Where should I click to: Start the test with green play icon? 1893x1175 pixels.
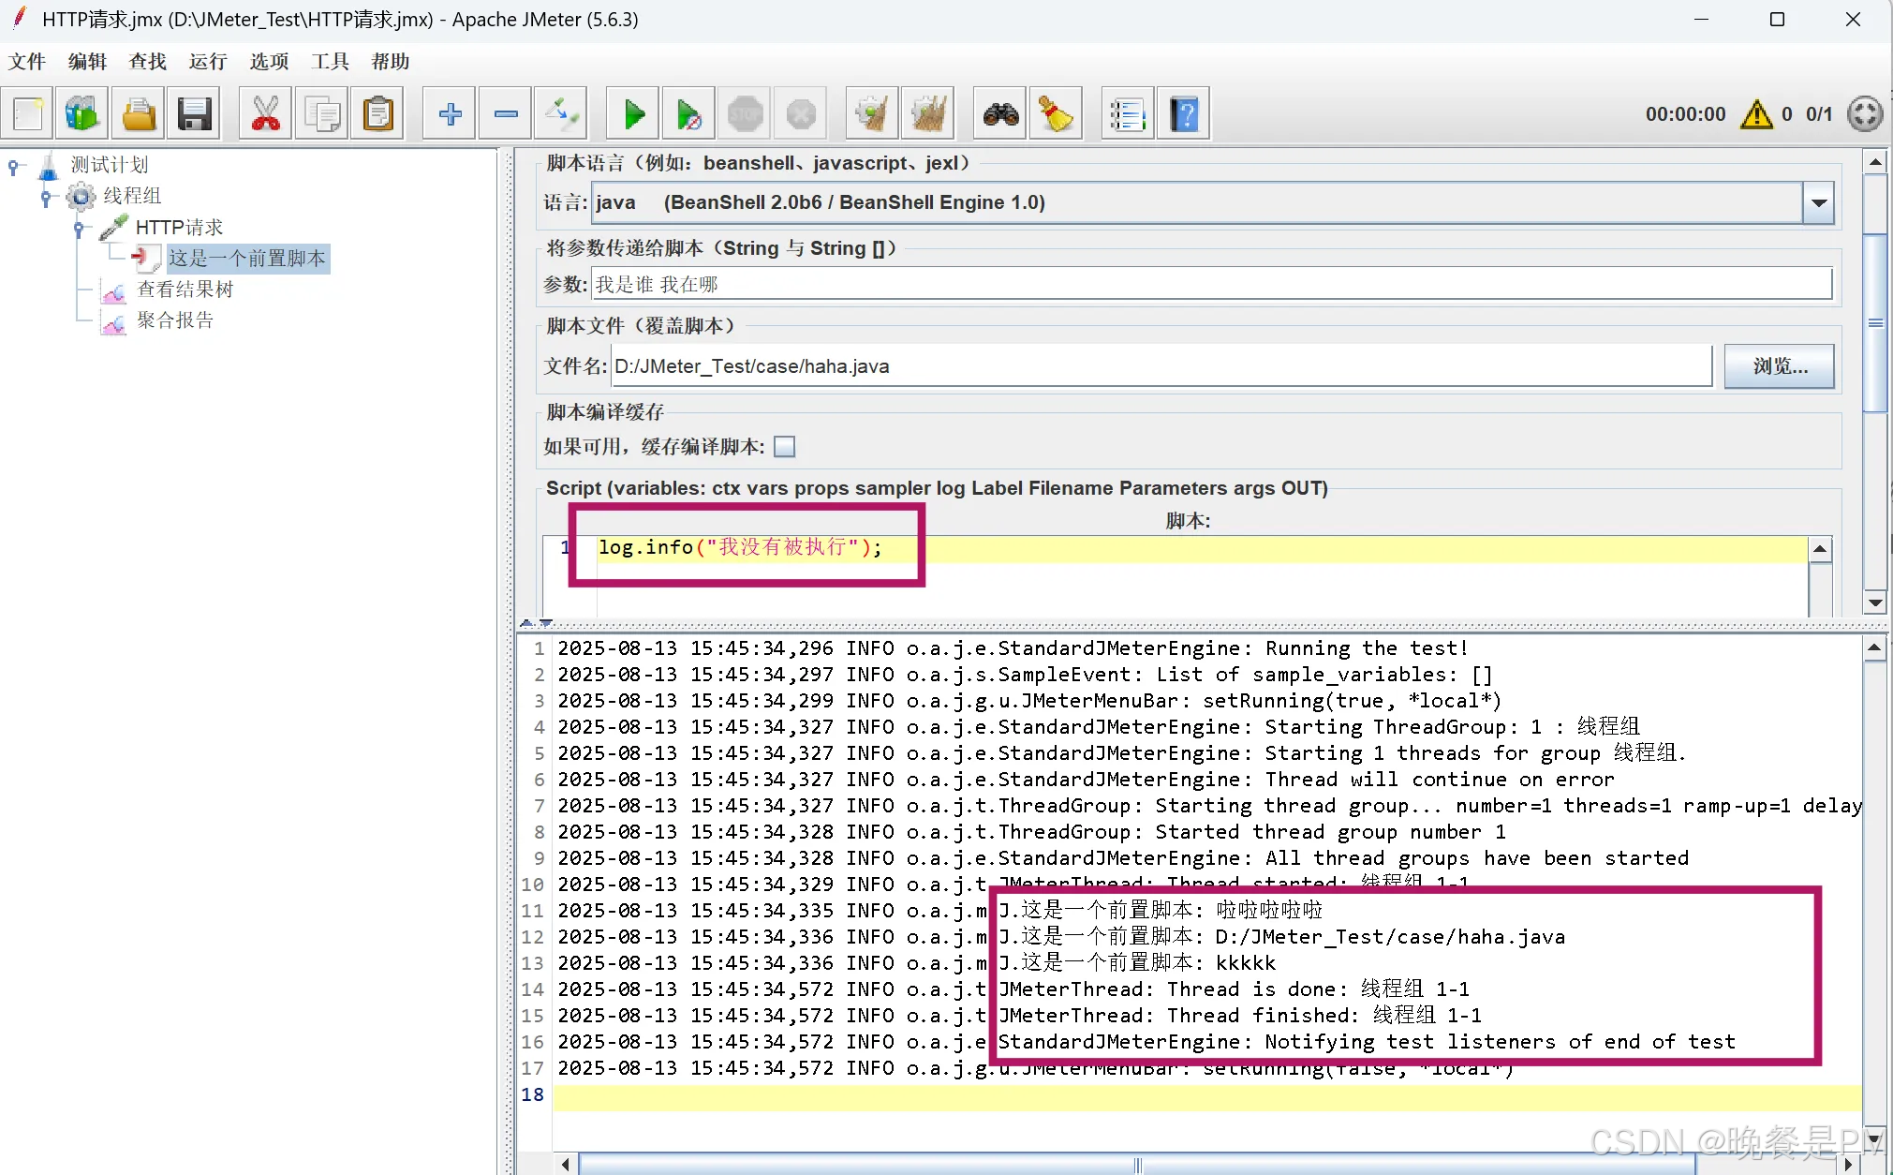coord(633,114)
